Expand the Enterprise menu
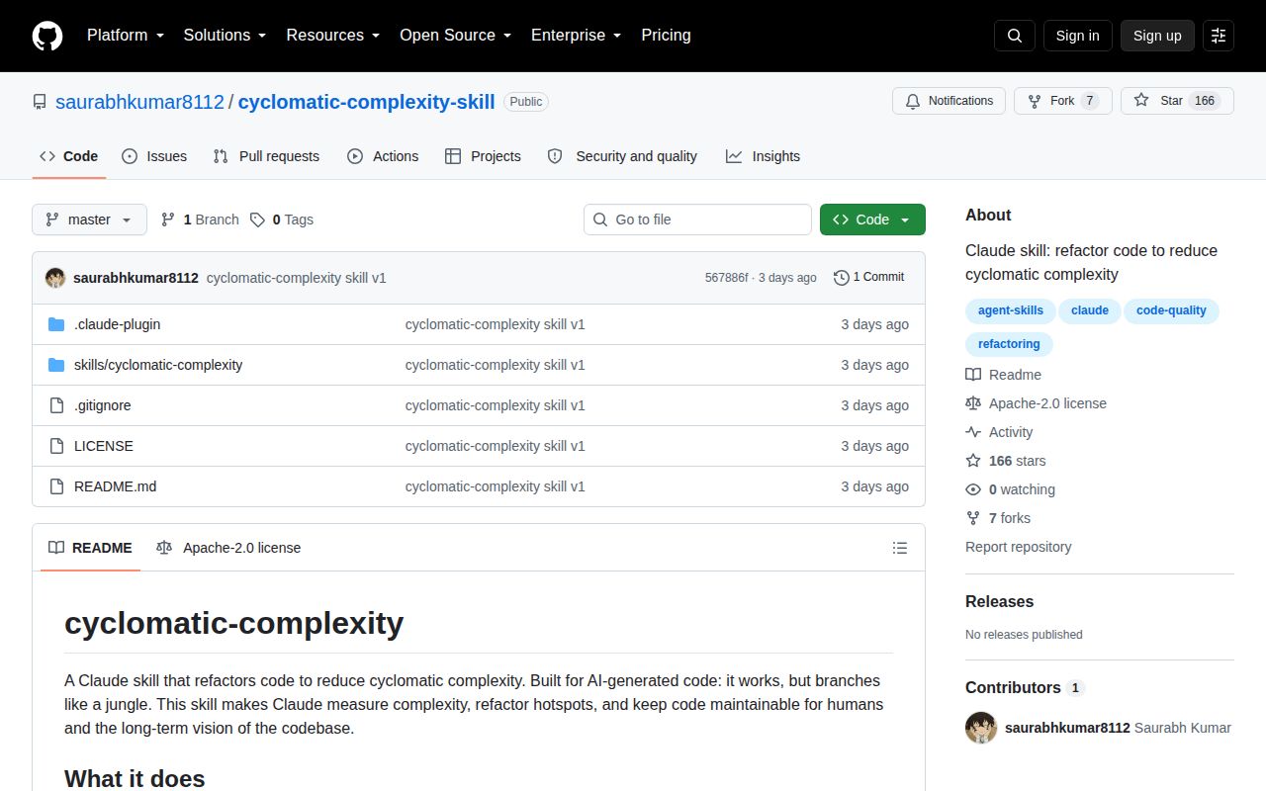 577,36
